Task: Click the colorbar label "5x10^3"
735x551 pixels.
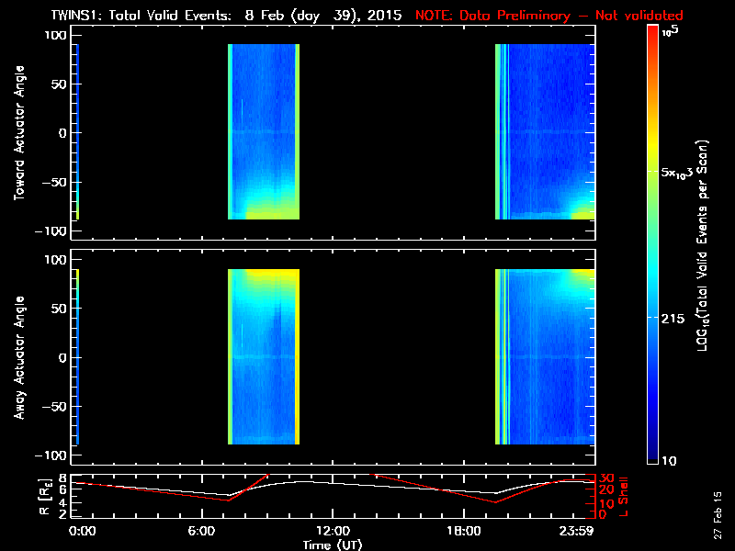Action: [677, 173]
